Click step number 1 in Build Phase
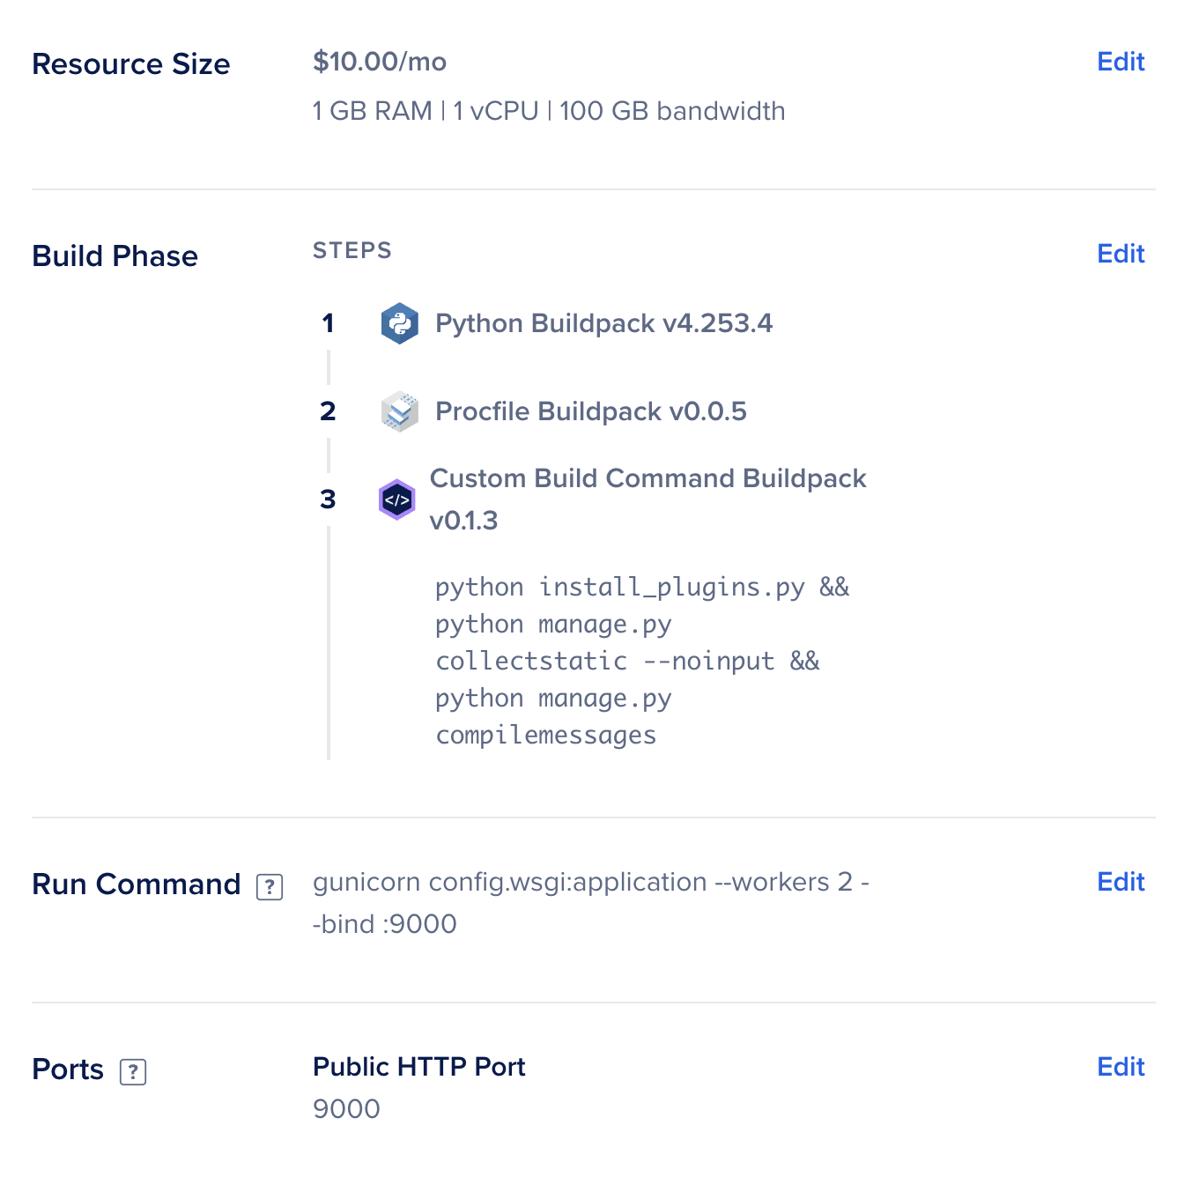Viewport: 1184px width, 1184px height. (x=329, y=323)
